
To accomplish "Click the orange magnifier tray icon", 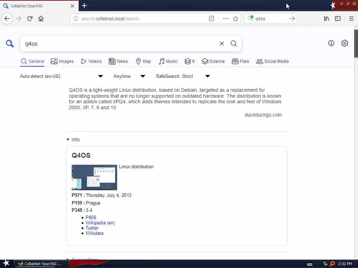I will click(x=332, y=264).
